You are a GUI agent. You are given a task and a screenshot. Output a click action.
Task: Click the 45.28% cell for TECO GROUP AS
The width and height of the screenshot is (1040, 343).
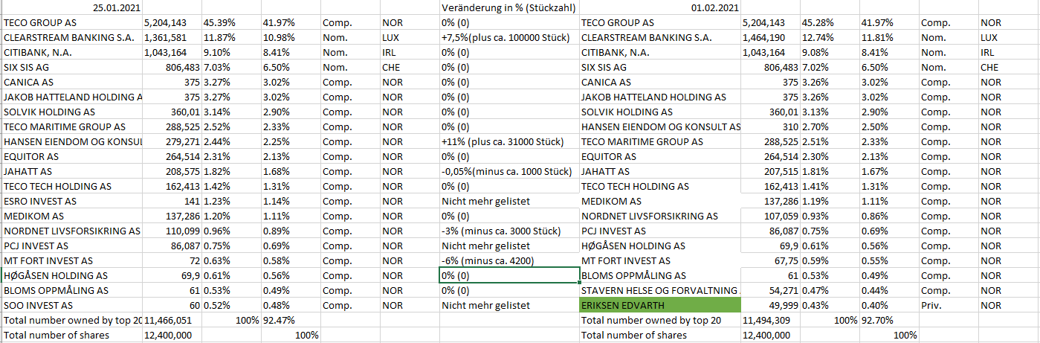(829, 23)
